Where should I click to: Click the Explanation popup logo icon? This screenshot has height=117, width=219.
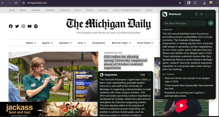[102, 75]
